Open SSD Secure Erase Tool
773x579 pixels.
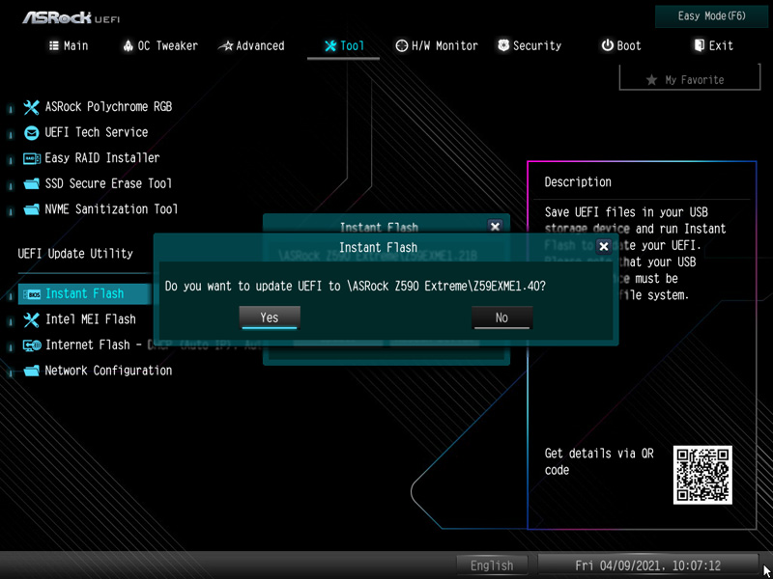click(x=108, y=183)
